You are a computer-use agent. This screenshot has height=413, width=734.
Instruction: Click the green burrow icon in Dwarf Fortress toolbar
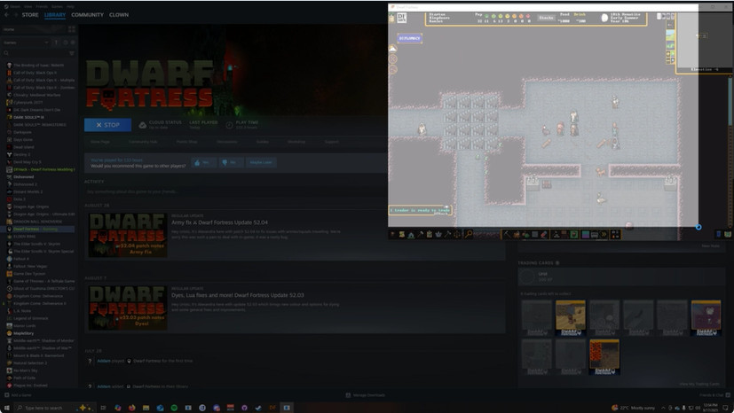pyautogui.click(x=574, y=234)
